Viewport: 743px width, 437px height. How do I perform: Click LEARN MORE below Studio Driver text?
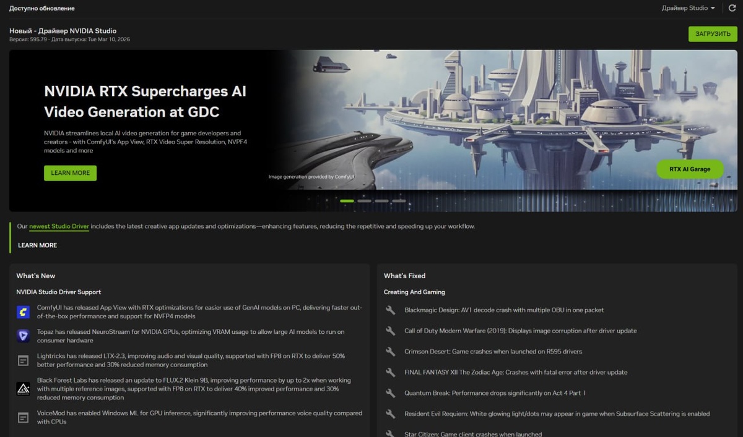pyautogui.click(x=37, y=245)
